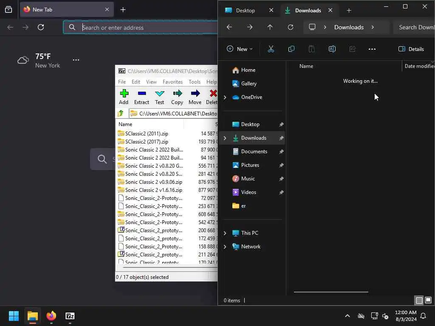Select Sonic Classic 2 v1.6.16.zip
435x326 pixels.
click(x=154, y=190)
